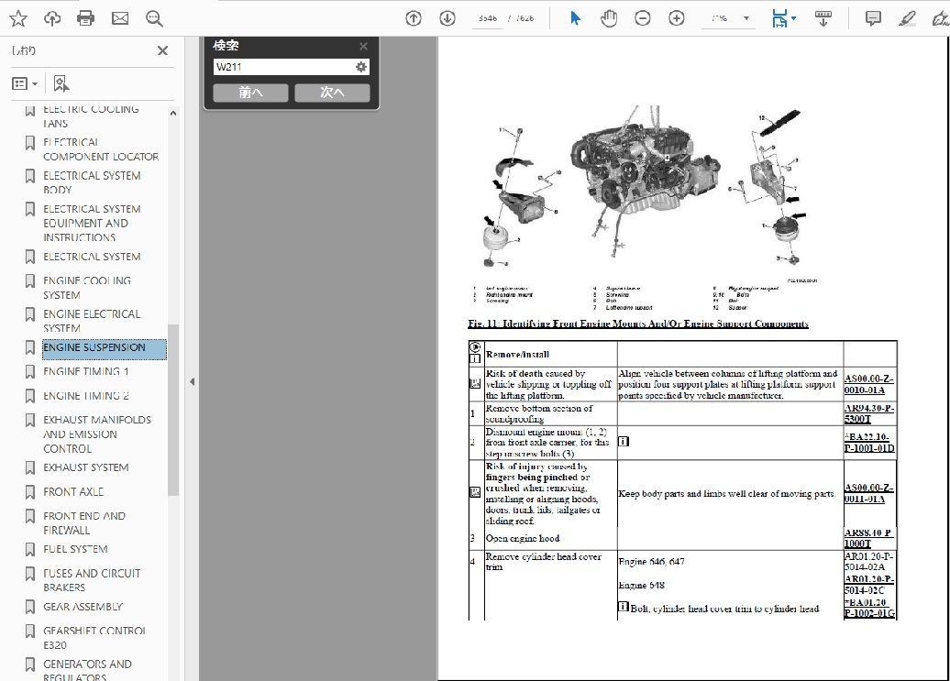Image resolution: width=950 pixels, height=681 pixels.
Task: Activate the arrow Selection tool
Action: pos(575,18)
